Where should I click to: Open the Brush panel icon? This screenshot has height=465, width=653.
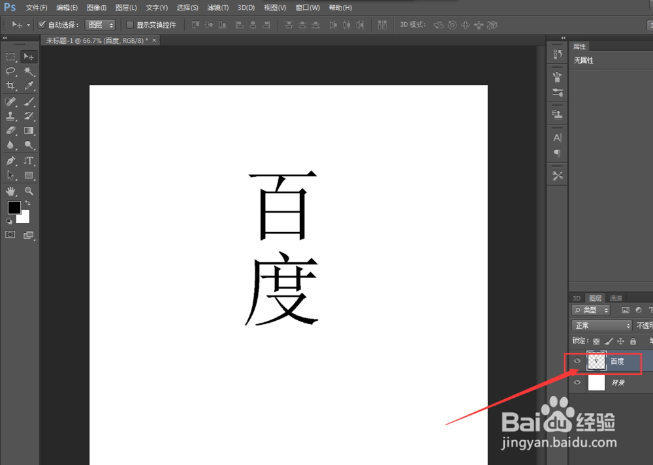click(x=557, y=93)
